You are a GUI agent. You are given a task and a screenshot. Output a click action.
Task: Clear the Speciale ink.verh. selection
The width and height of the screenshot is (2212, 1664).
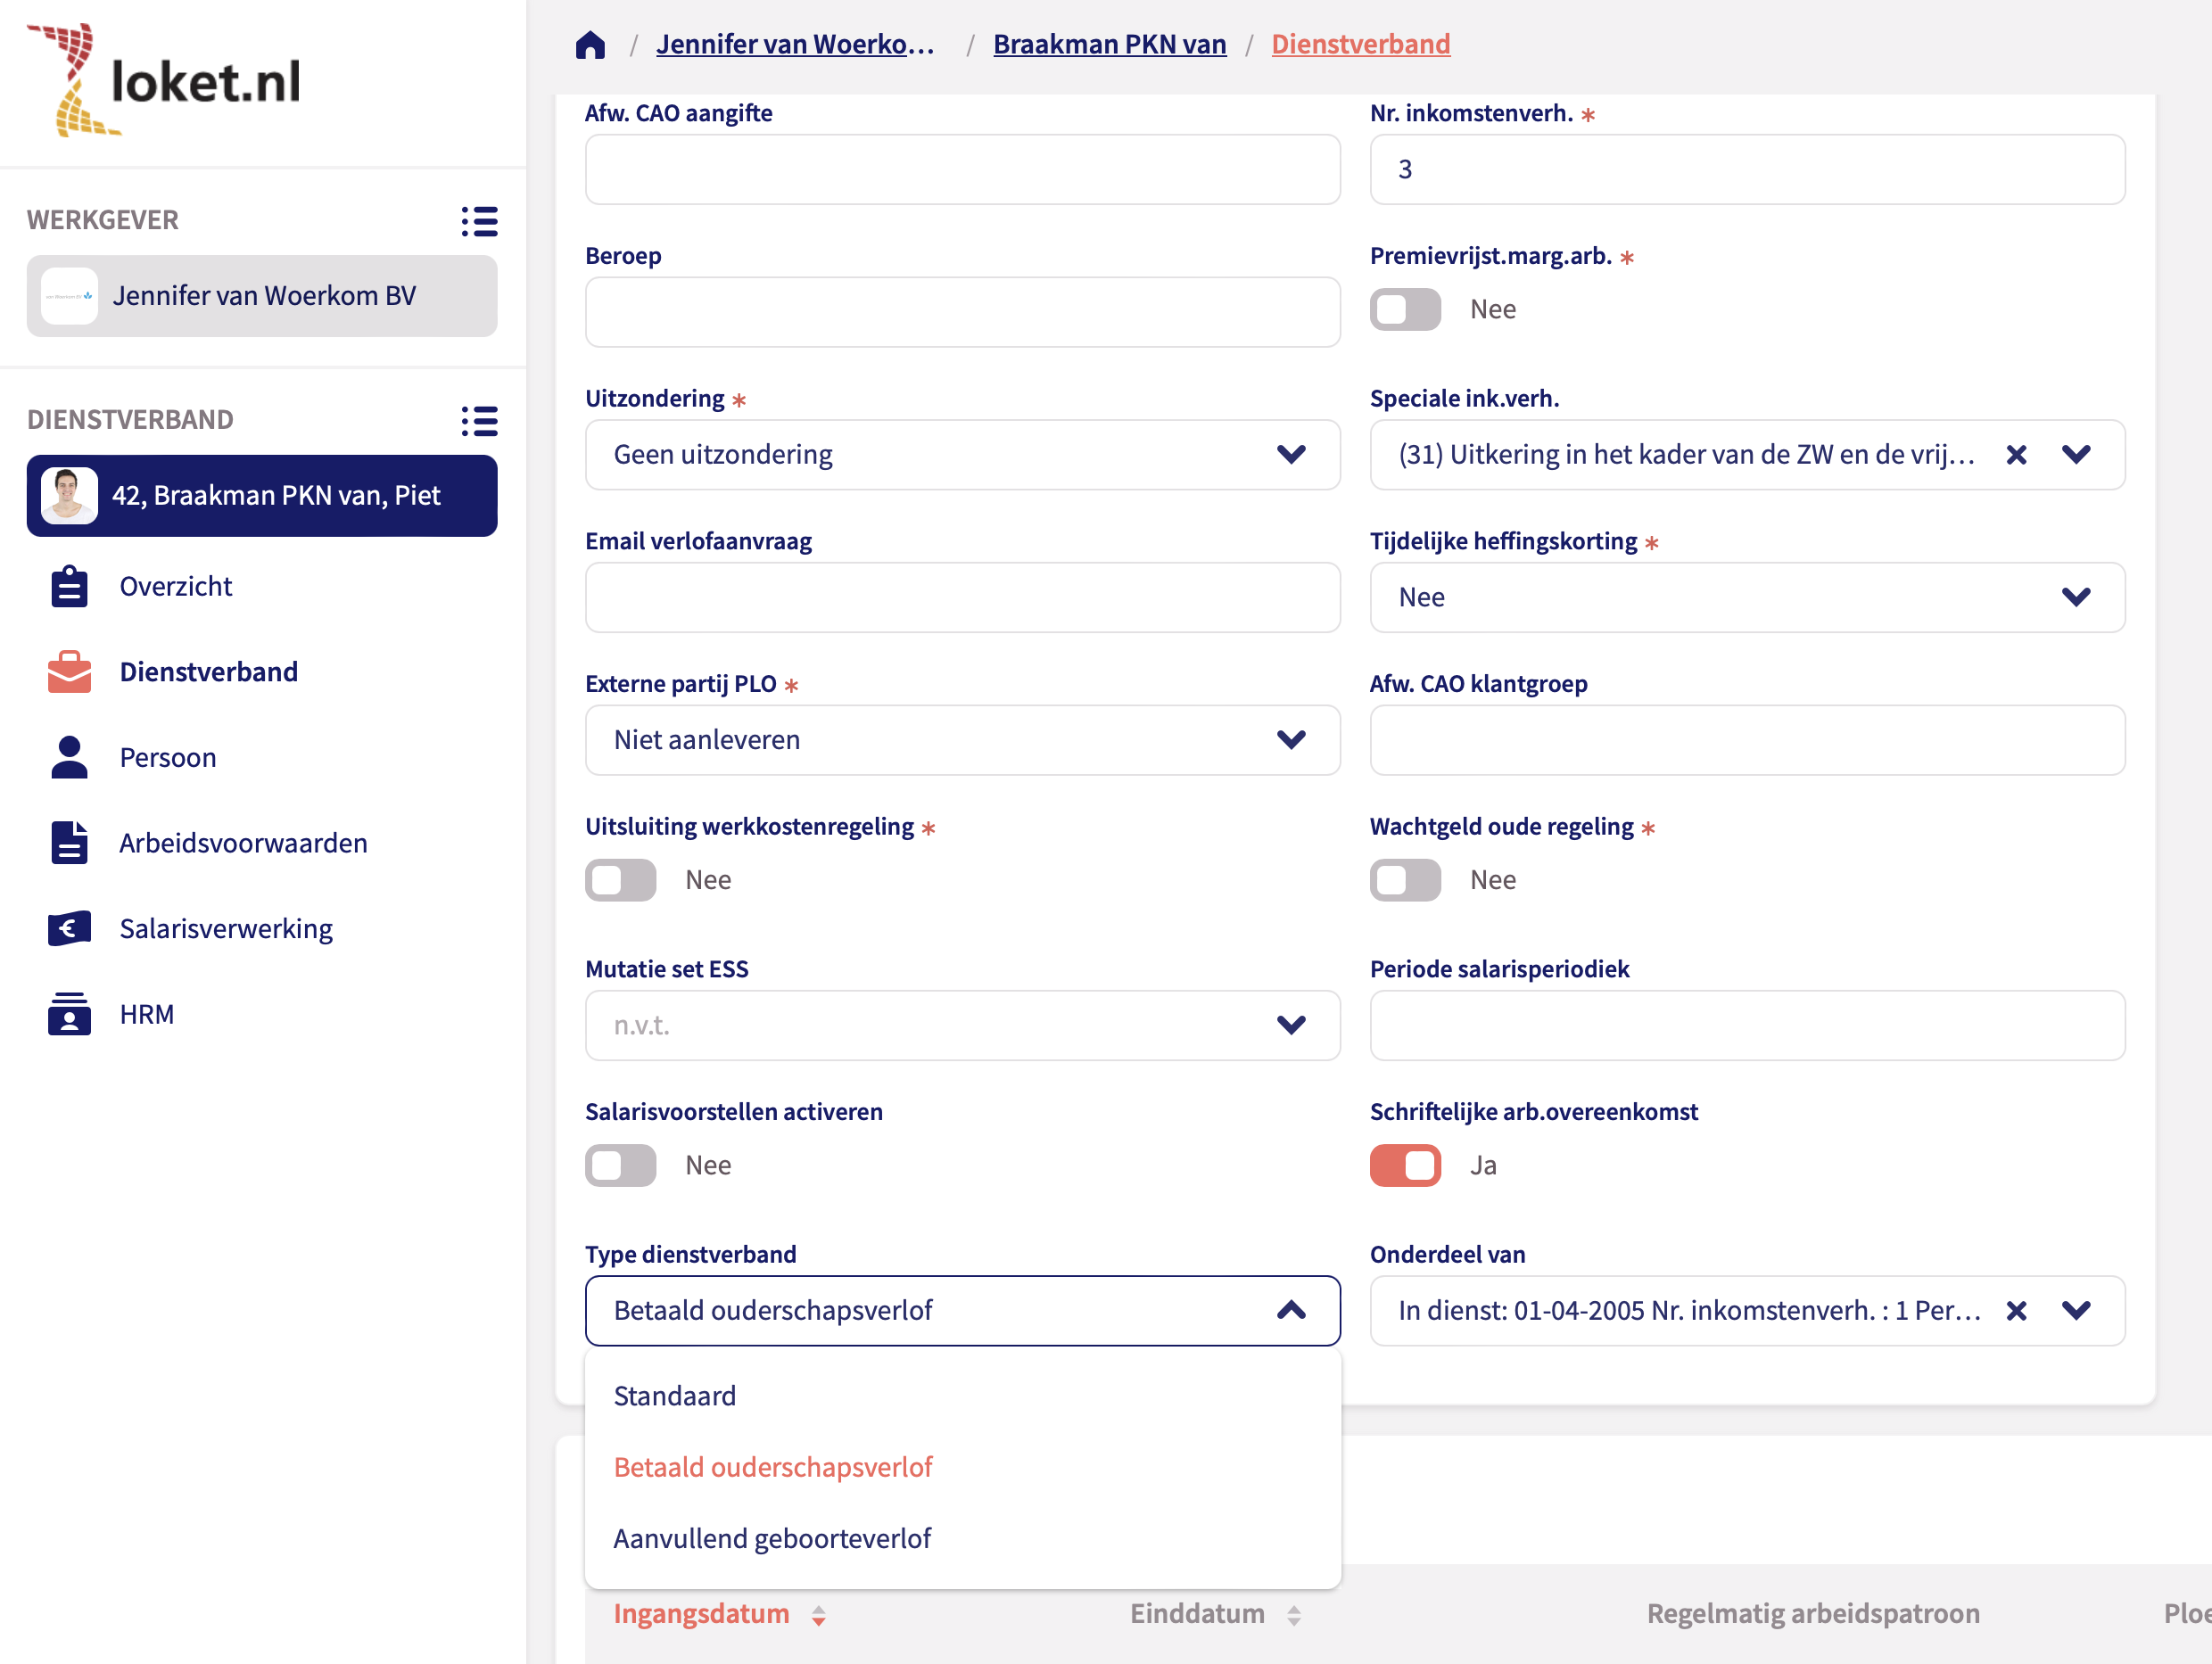2015,455
